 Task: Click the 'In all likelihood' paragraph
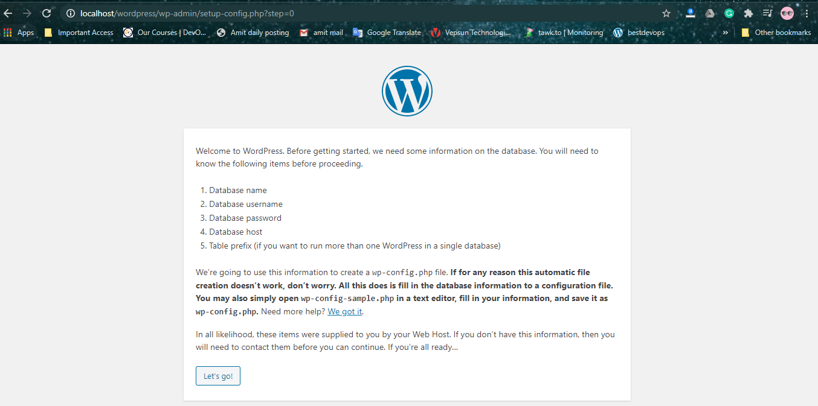[x=405, y=341]
